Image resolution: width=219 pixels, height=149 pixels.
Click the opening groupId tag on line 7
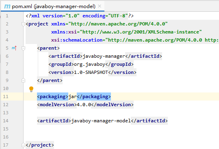[61, 64]
